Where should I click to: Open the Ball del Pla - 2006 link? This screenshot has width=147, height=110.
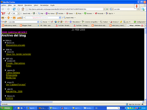pyautogui.click(x=14, y=91)
